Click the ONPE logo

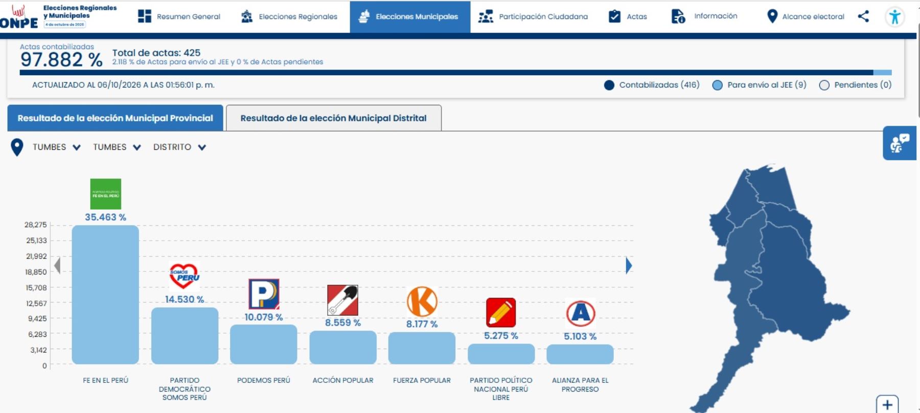[19, 17]
